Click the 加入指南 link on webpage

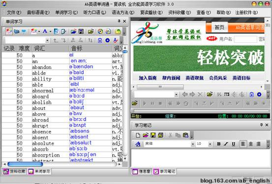pyautogui.click(x=148, y=78)
